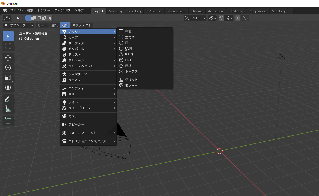Open the pivot point dropdown
Image resolution: width=319 pixels, height=196 pixels.
coord(213,18)
